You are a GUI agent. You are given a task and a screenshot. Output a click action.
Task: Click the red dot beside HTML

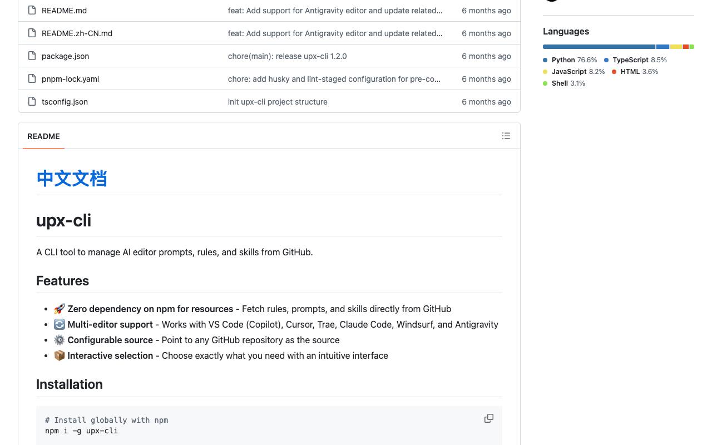[614, 72]
